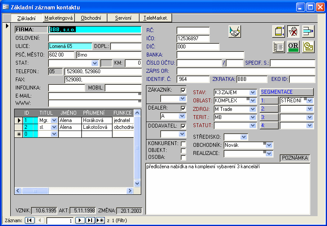
Task: Click the BANKA input field
Action: [x=210, y=55]
